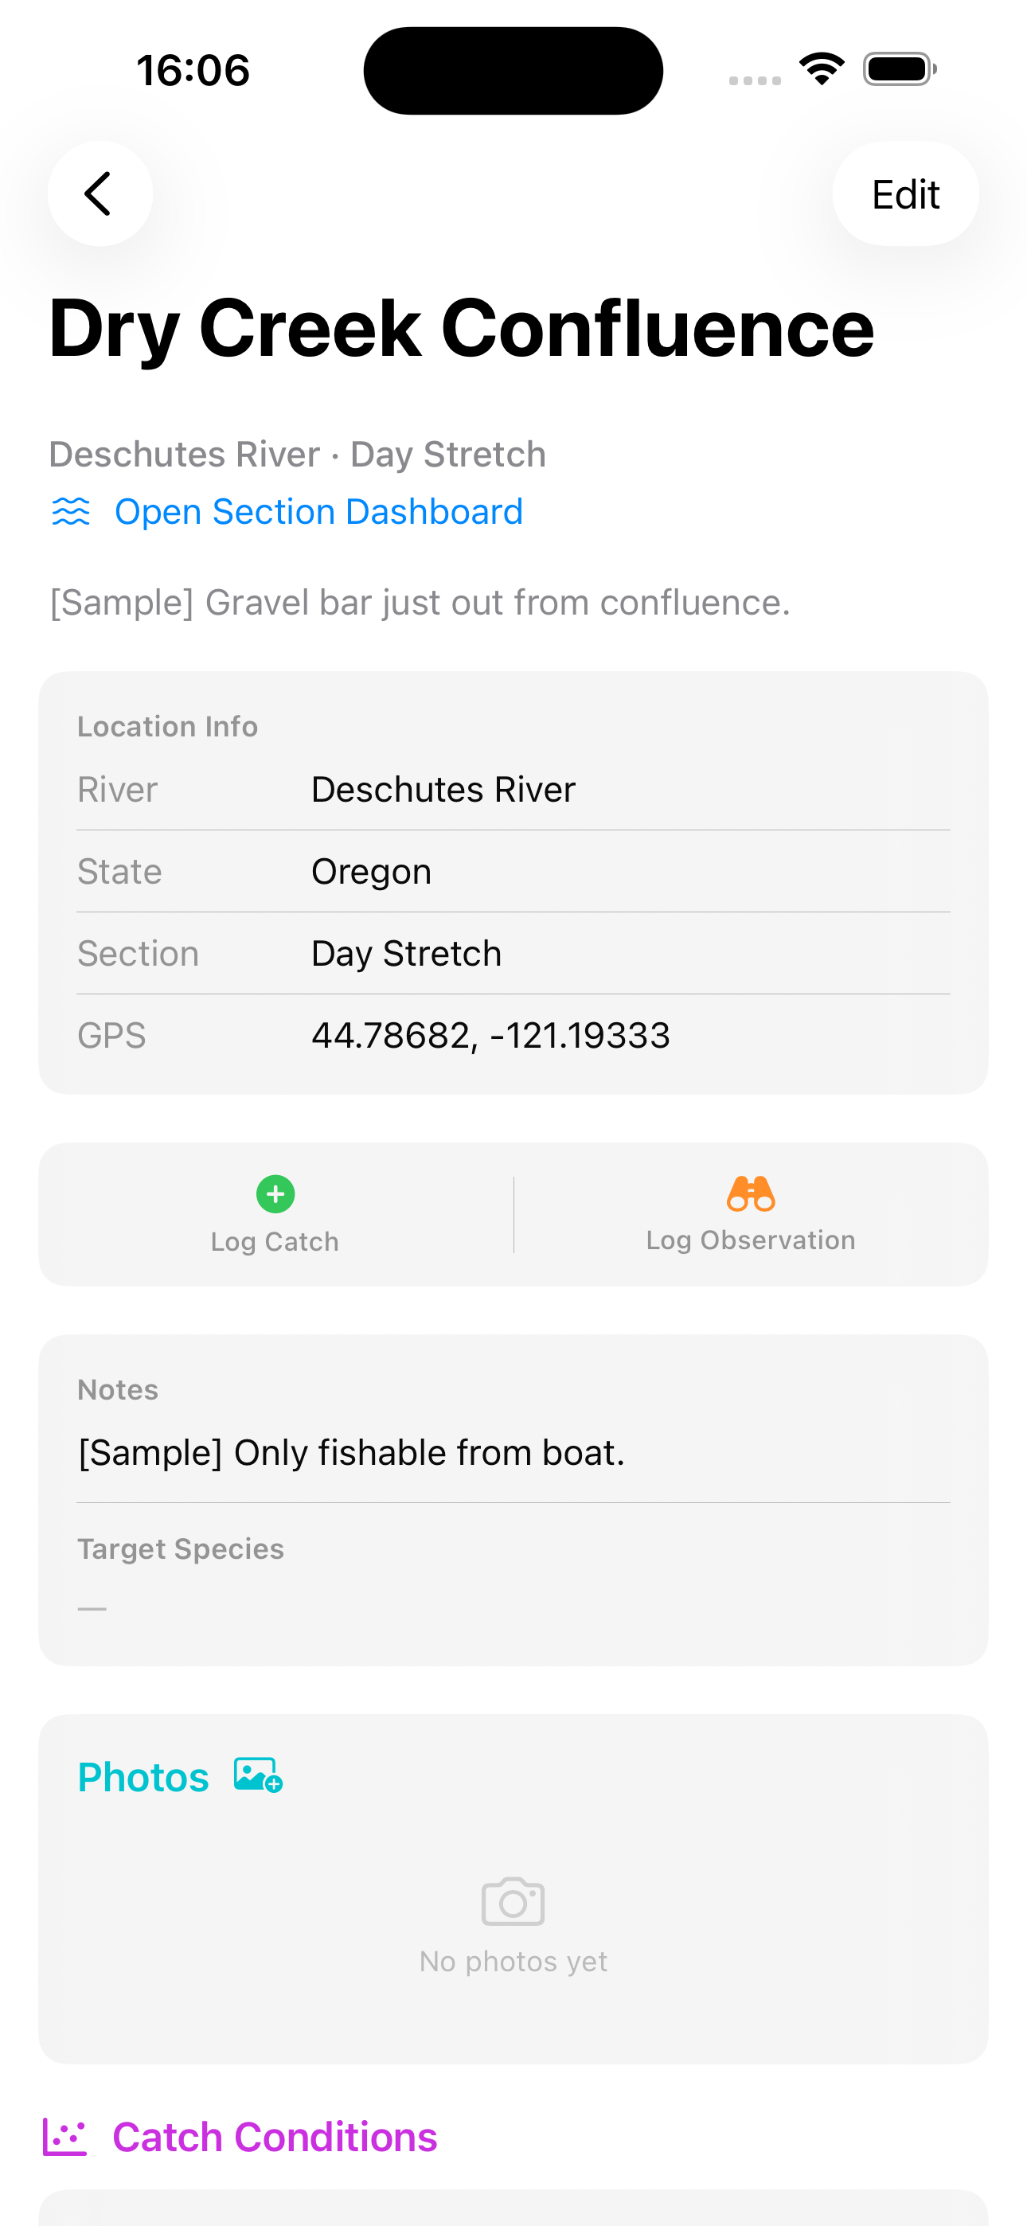1027x2226 pixels.
Task: Tap the Log Catch label
Action: [x=275, y=1242]
